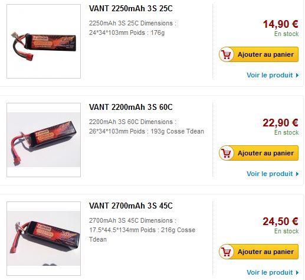Image resolution: width=305 pixels, height=280 pixels.
Task: Click the 2200mAh 60C battery thumbnail image
Action: point(44,140)
